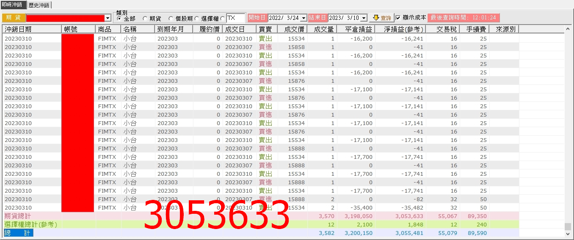Screen dimensions: 574x240
Task: Sort by the 沖銷日期 column header
Action: tap(32, 29)
